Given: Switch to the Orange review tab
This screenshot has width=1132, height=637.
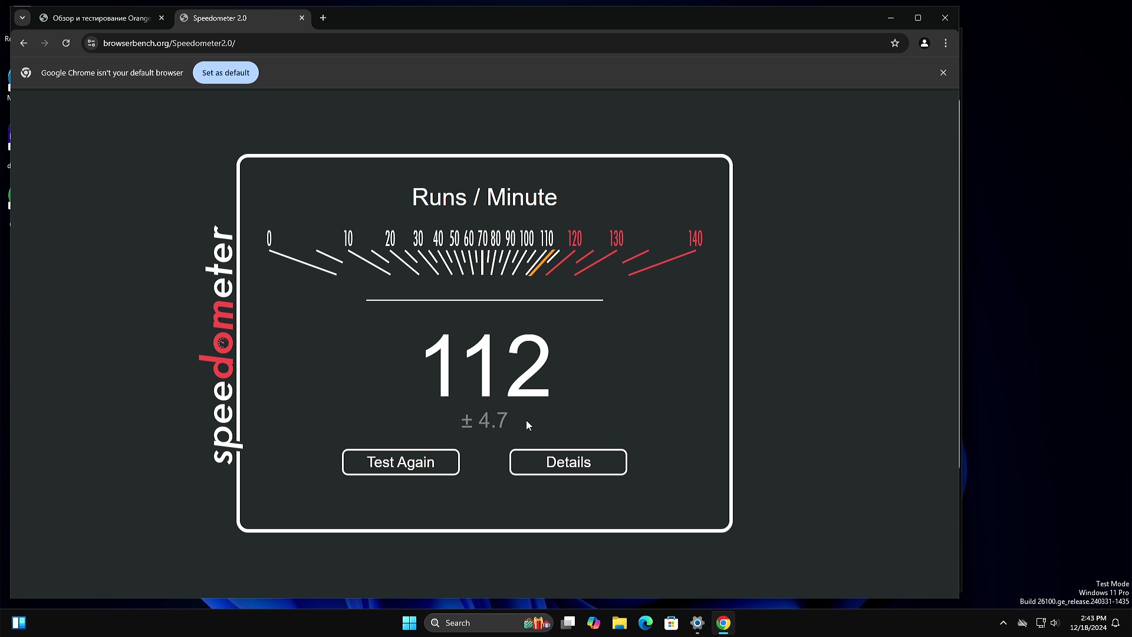Looking at the screenshot, I should 97,18.
